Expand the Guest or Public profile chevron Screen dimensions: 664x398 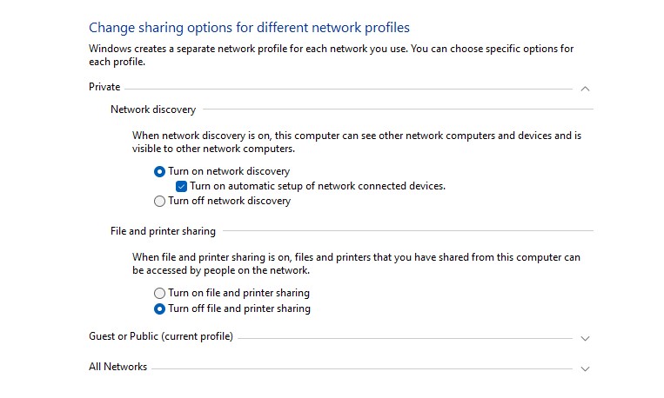[585, 338]
